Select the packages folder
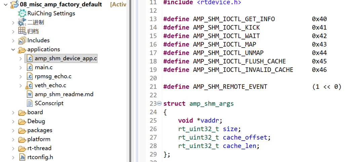 click(x=40, y=130)
